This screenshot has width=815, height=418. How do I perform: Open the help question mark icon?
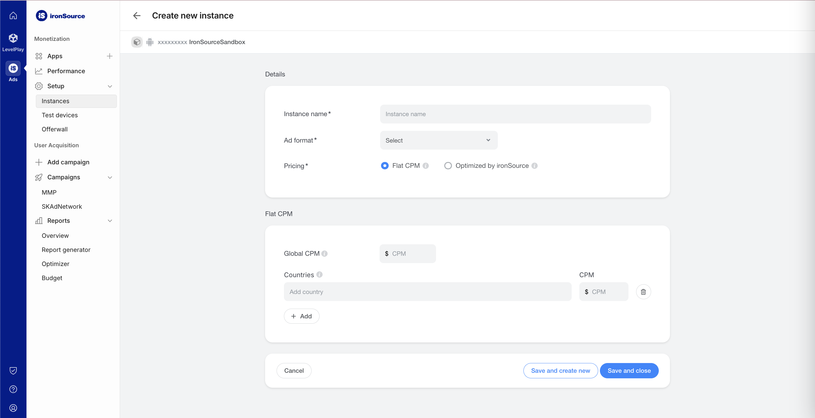coord(13,389)
